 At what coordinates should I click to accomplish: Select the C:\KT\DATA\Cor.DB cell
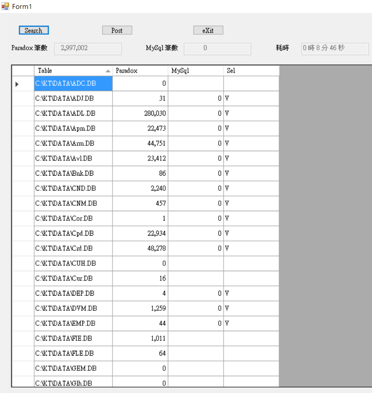[x=73, y=219]
